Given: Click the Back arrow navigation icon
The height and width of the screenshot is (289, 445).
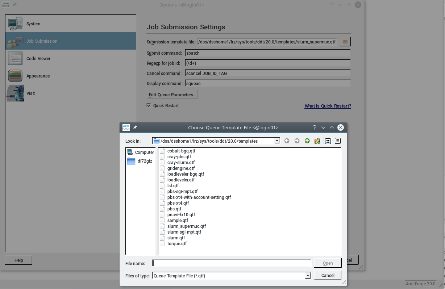Looking at the screenshot, I should tap(287, 141).
